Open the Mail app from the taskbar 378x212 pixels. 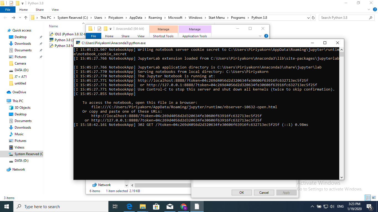tap(170, 206)
